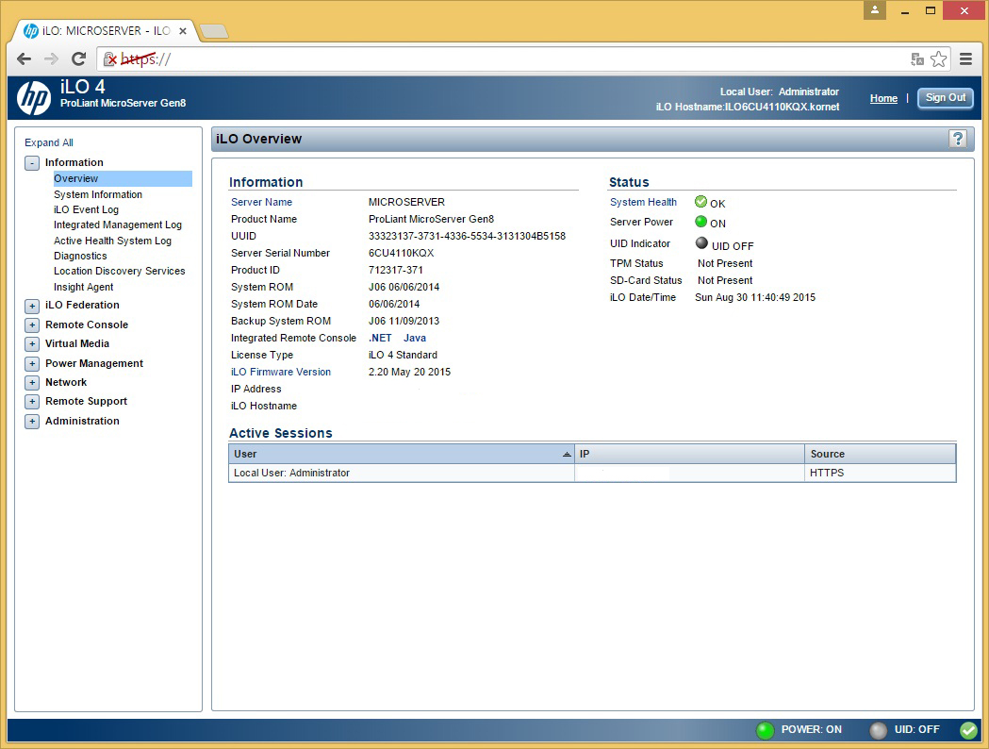
Task: Click Product ID value 712317-371
Action: click(x=395, y=270)
